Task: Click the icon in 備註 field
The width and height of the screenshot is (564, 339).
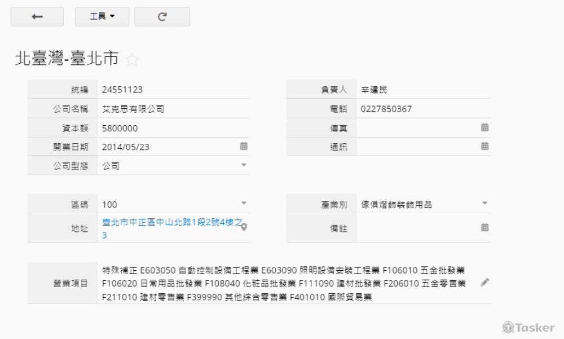Action: (484, 227)
